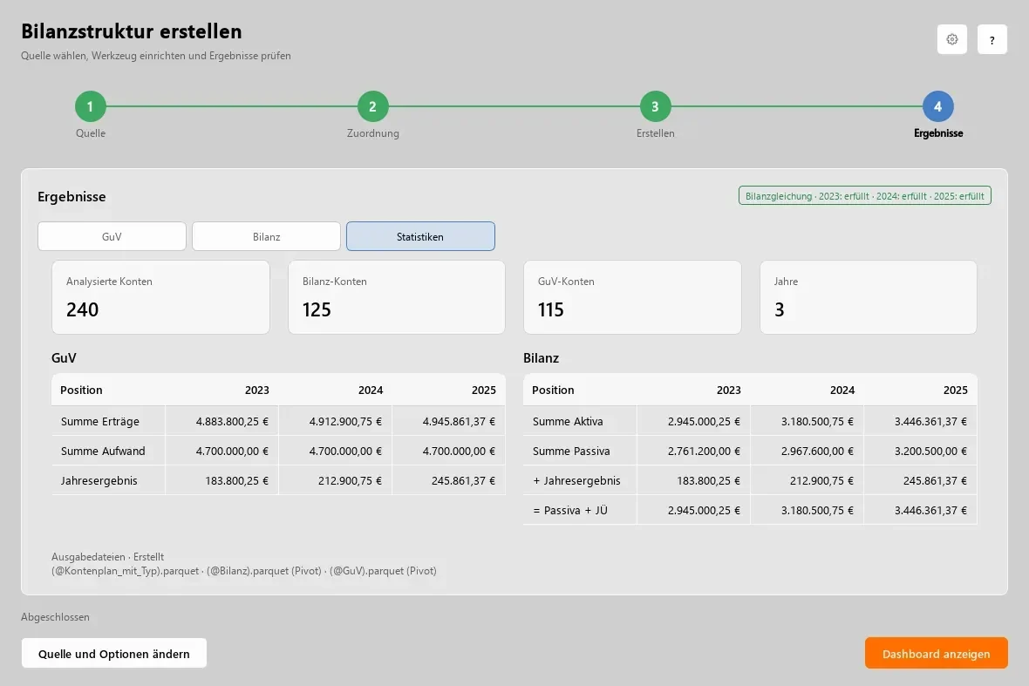Click Dashboard anzeigen button
Image resolution: width=1029 pixels, height=686 pixels.
[x=936, y=653]
